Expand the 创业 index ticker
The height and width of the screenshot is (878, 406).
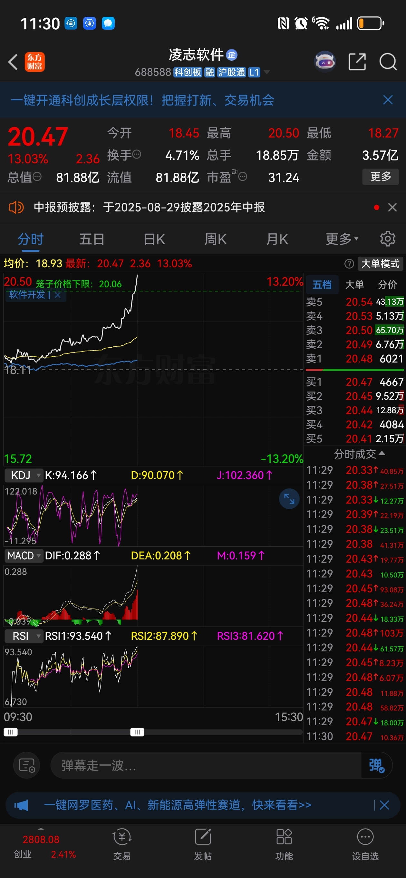click(x=41, y=829)
